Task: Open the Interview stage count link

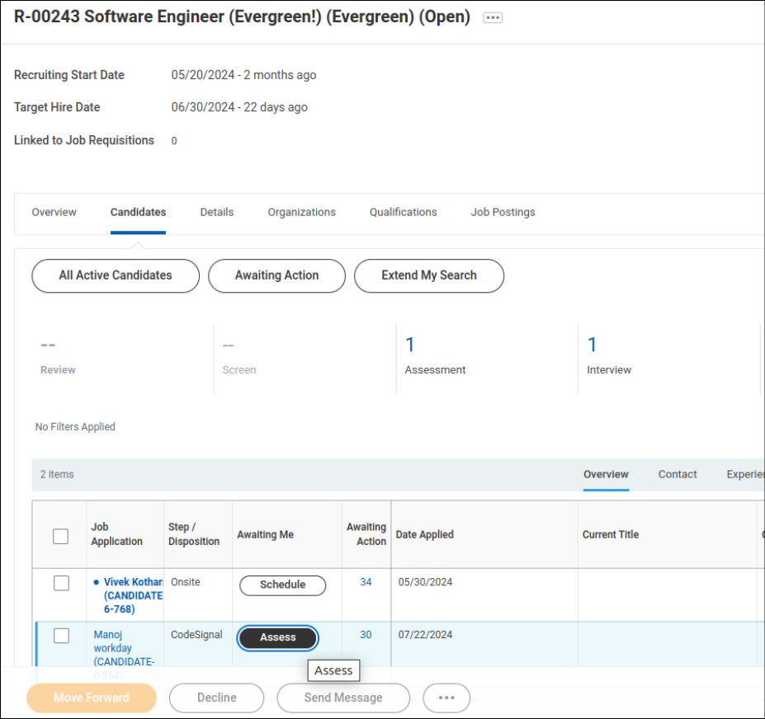Action: point(592,345)
